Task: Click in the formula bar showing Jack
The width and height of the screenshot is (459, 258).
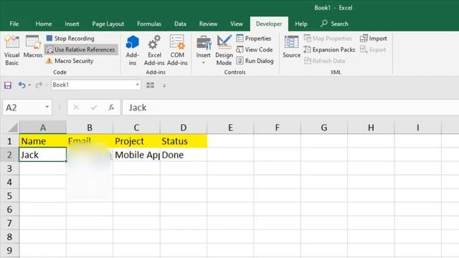Action: [x=290, y=107]
